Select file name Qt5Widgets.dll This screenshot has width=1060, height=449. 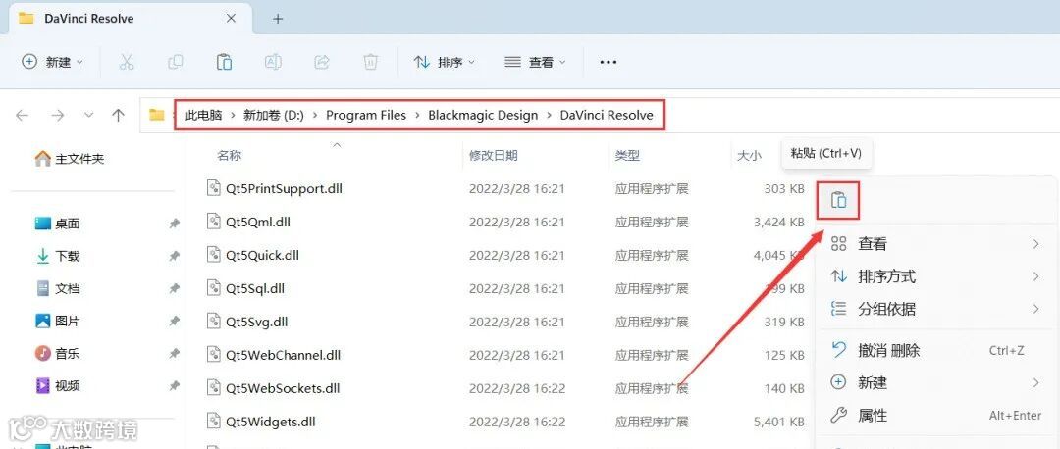(271, 422)
